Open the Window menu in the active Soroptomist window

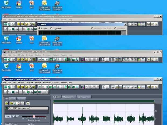(64, 83)
